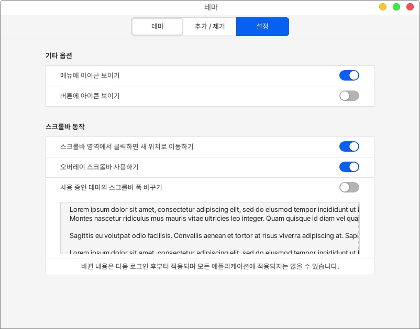Click the Sagittis eu volutpat paragraph in preview

[209, 235]
